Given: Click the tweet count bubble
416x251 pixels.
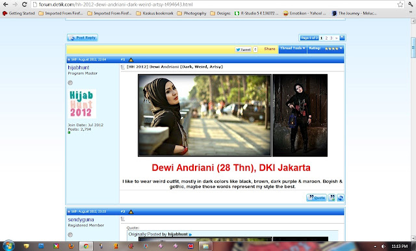Looking at the screenshot, I should pyautogui.click(x=255, y=49).
